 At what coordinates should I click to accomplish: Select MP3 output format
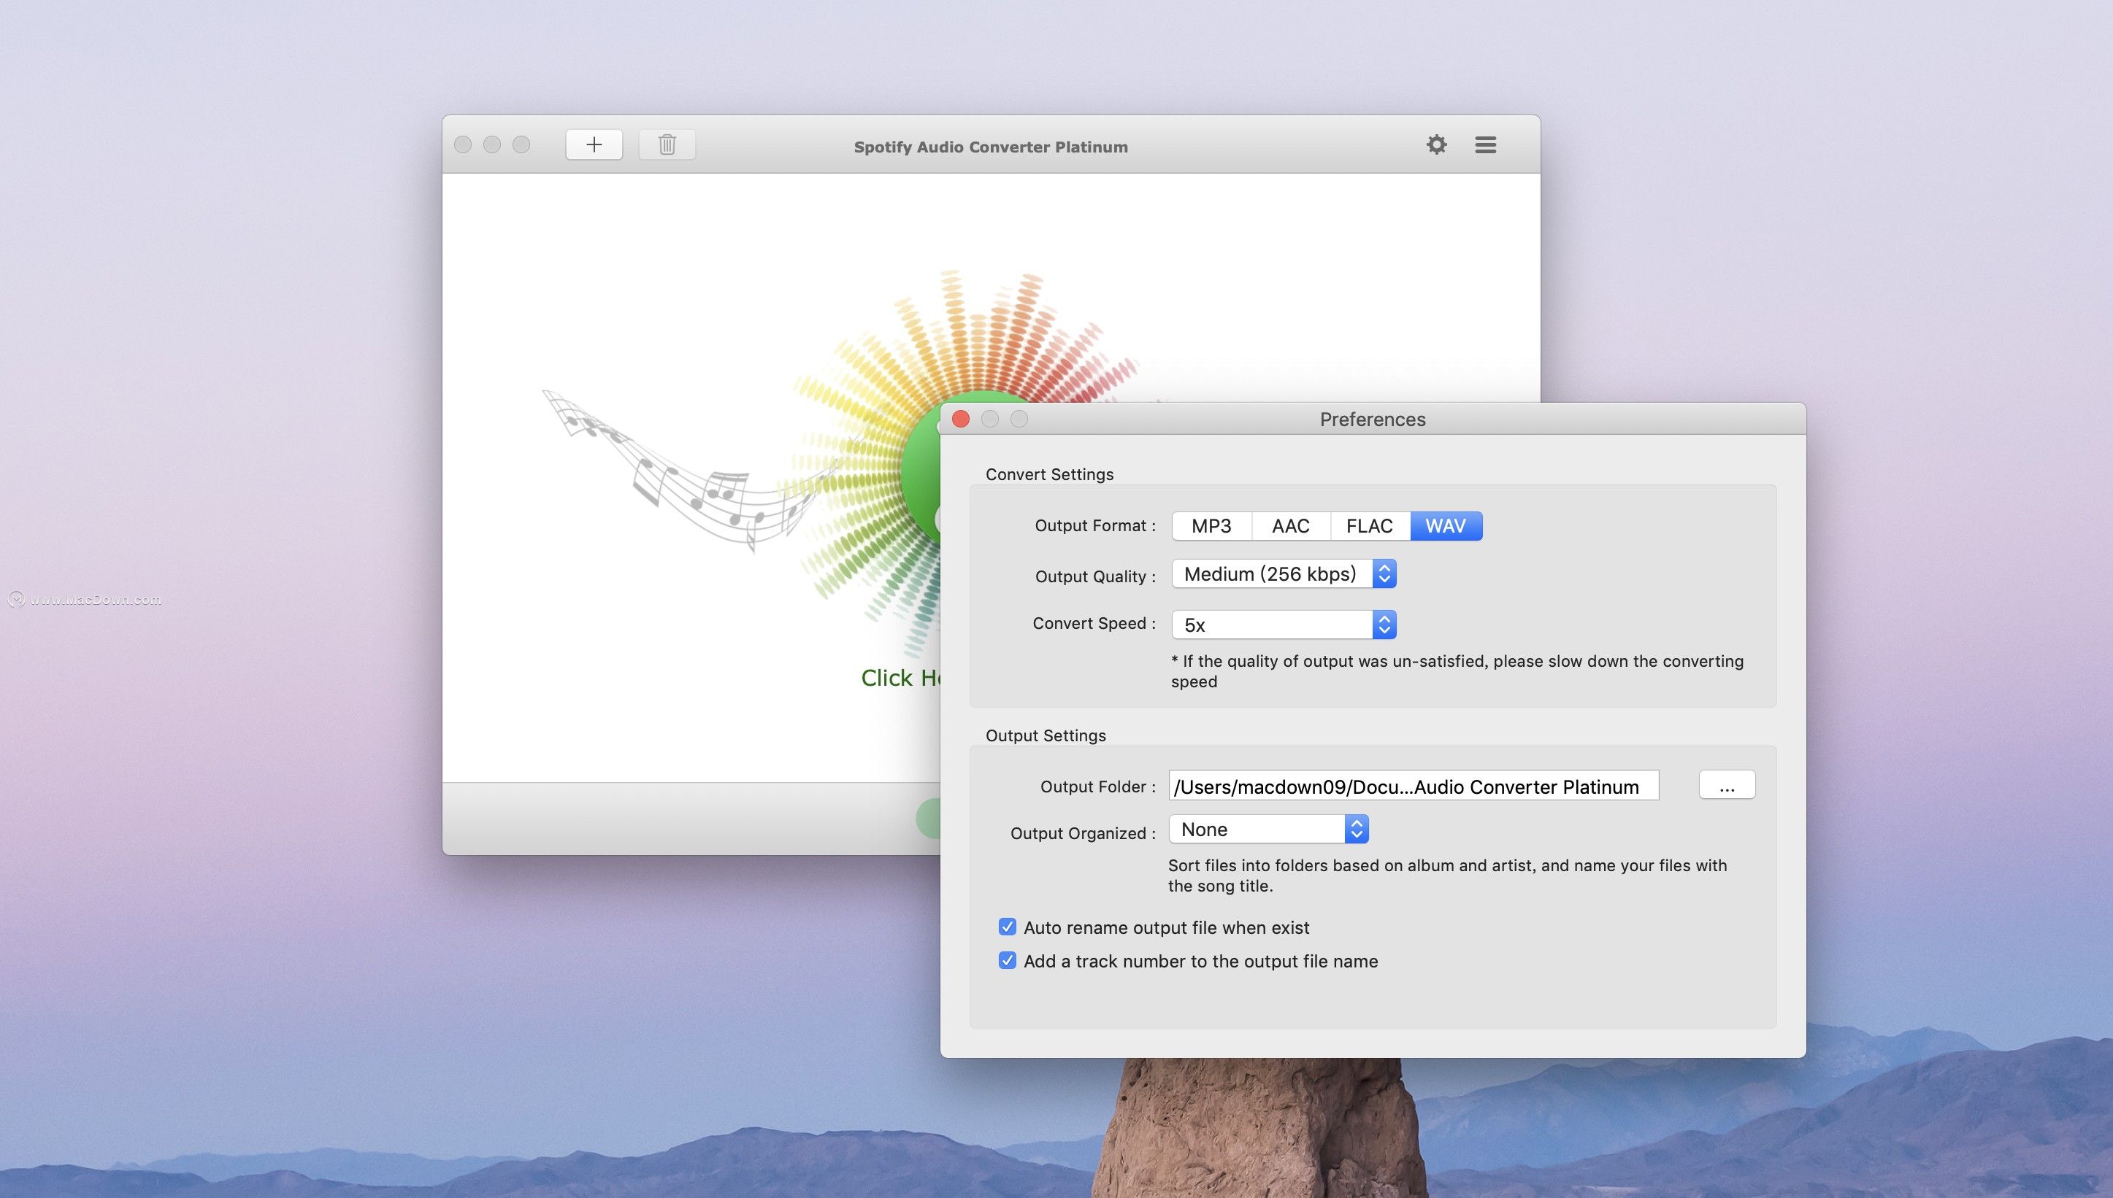coord(1211,526)
